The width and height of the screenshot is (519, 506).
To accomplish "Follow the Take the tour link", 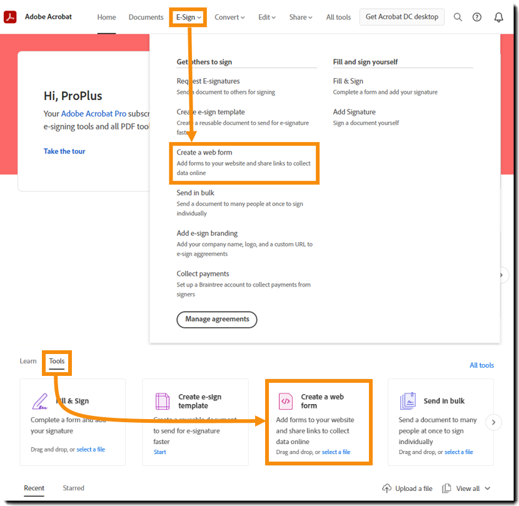I will tap(64, 151).
